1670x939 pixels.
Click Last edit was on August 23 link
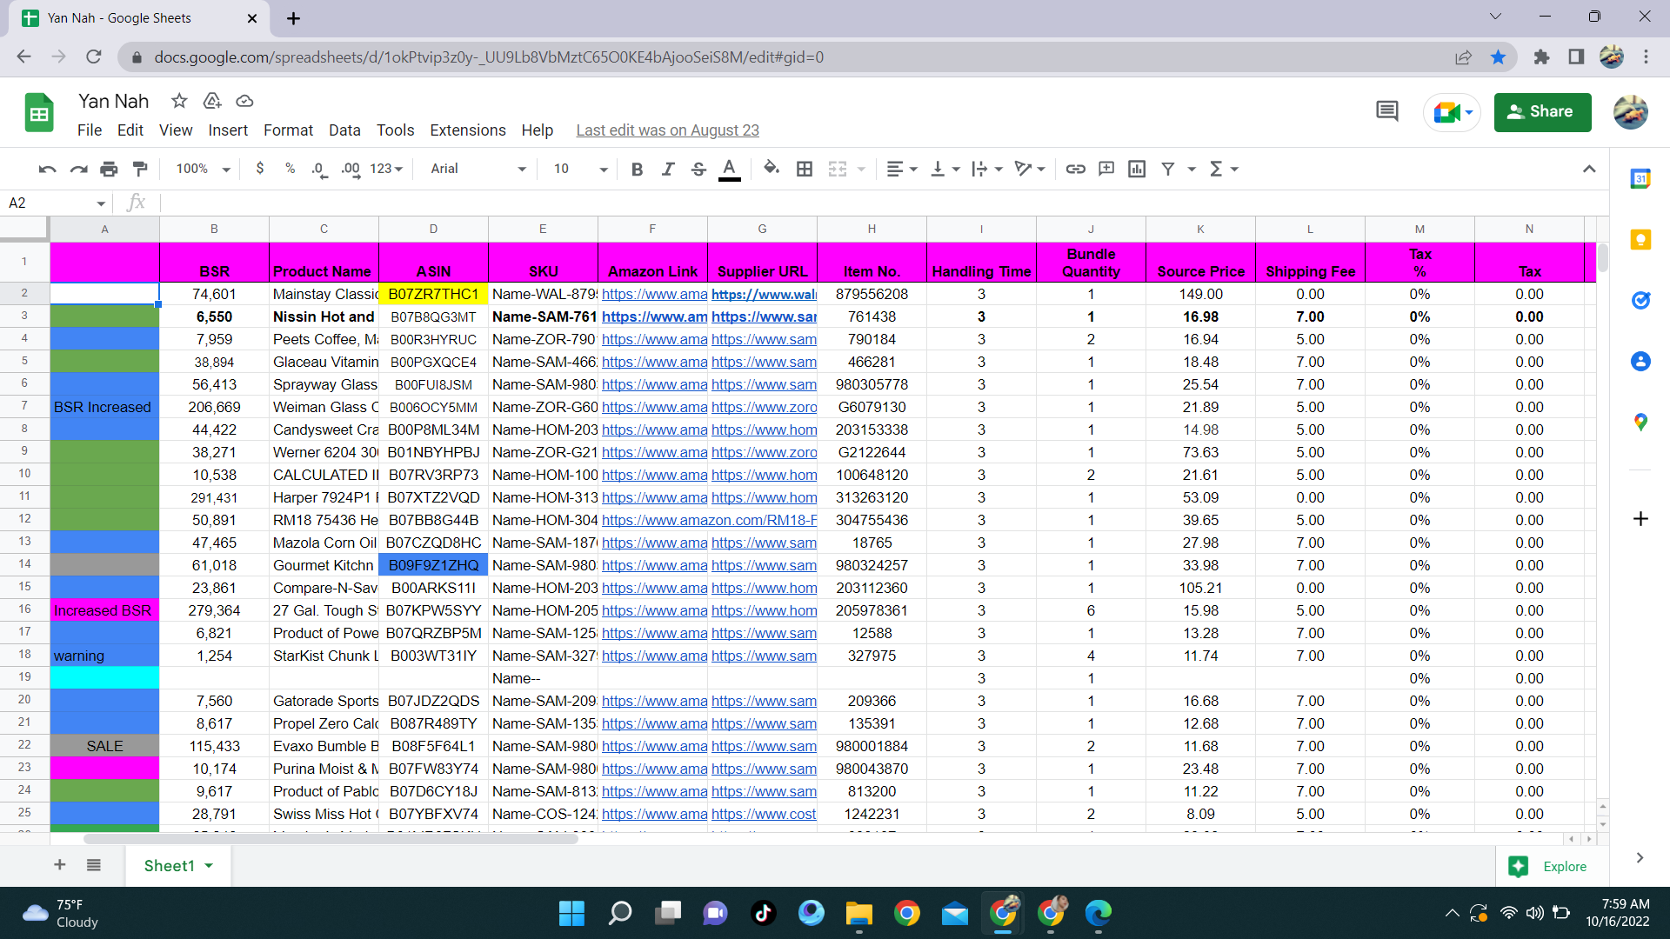(667, 130)
